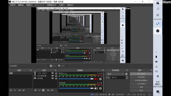Click system tray volume speaker icon
171x96 pixels.
point(156,71)
